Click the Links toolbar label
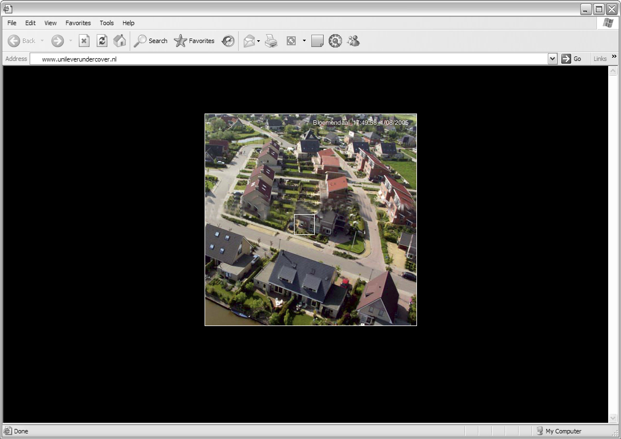Image resolution: width=621 pixels, height=439 pixels. 600,59
